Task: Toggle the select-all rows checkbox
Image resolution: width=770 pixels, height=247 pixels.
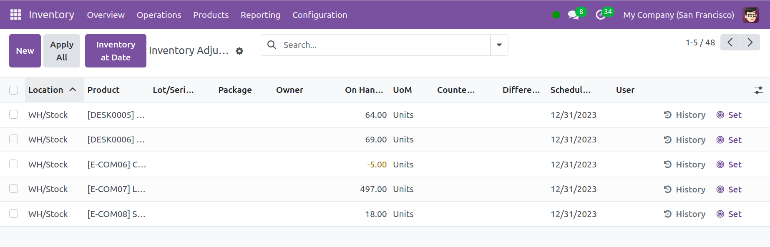Action: click(x=14, y=90)
